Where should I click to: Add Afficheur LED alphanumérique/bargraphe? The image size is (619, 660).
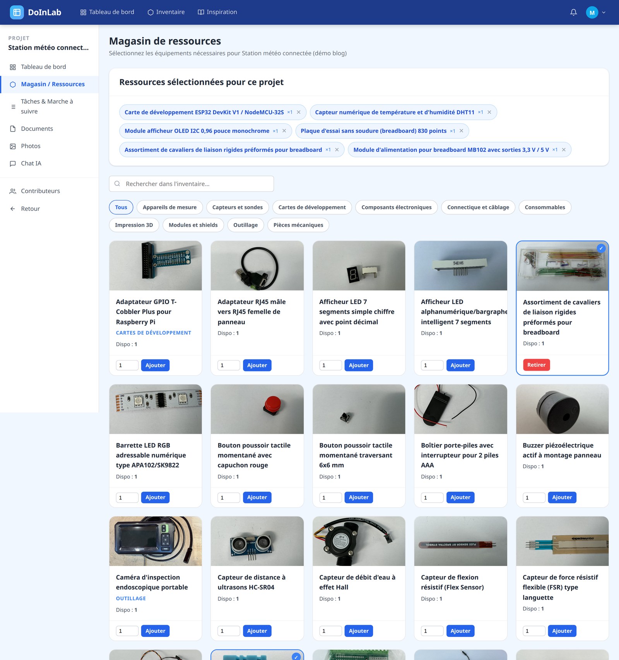(460, 365)
